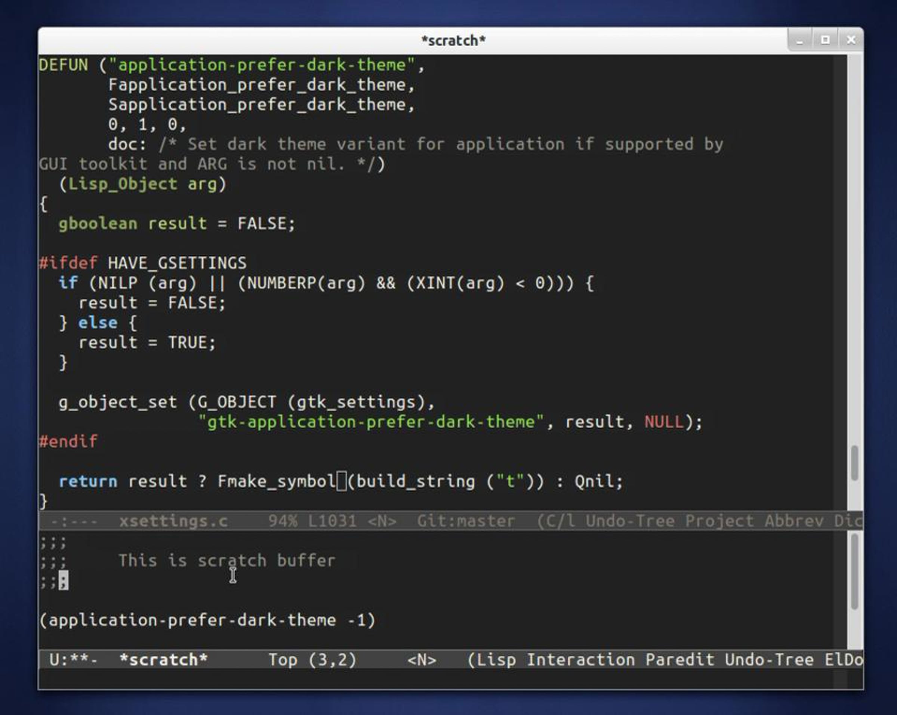Click the "Fapplication_prefer_dark_theme" identifier
This screenshot has width=897, height=715.
click(257, 85)
